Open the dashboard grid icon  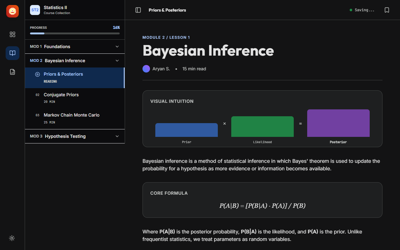12,34
